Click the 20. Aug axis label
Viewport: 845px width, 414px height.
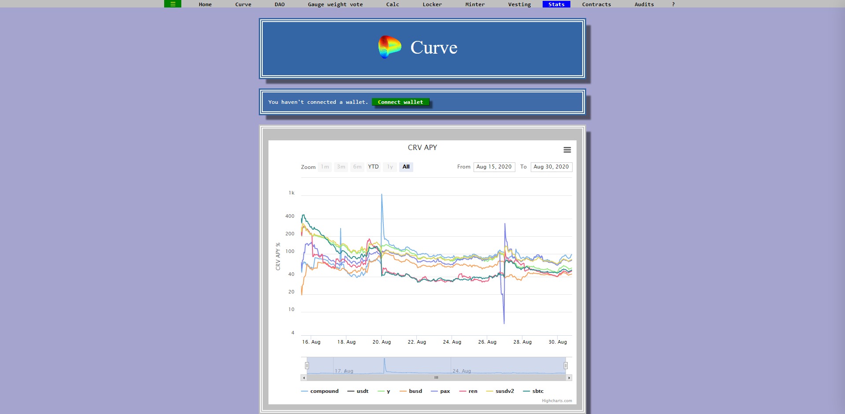(382, 342)
